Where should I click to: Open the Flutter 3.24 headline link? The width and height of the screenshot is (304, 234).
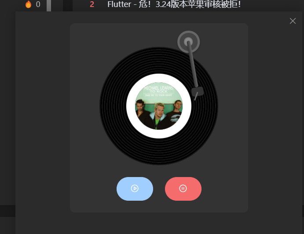[174, 4]
